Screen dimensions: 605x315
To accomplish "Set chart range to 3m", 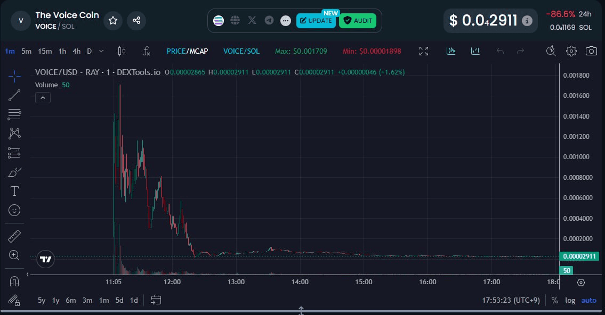I will (87, 300).
